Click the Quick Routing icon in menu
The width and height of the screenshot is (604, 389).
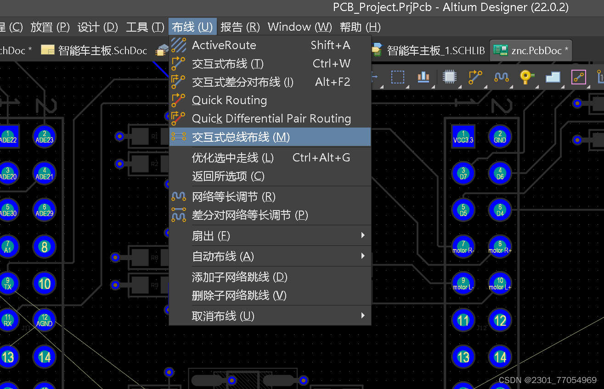[x=179, y=100]
